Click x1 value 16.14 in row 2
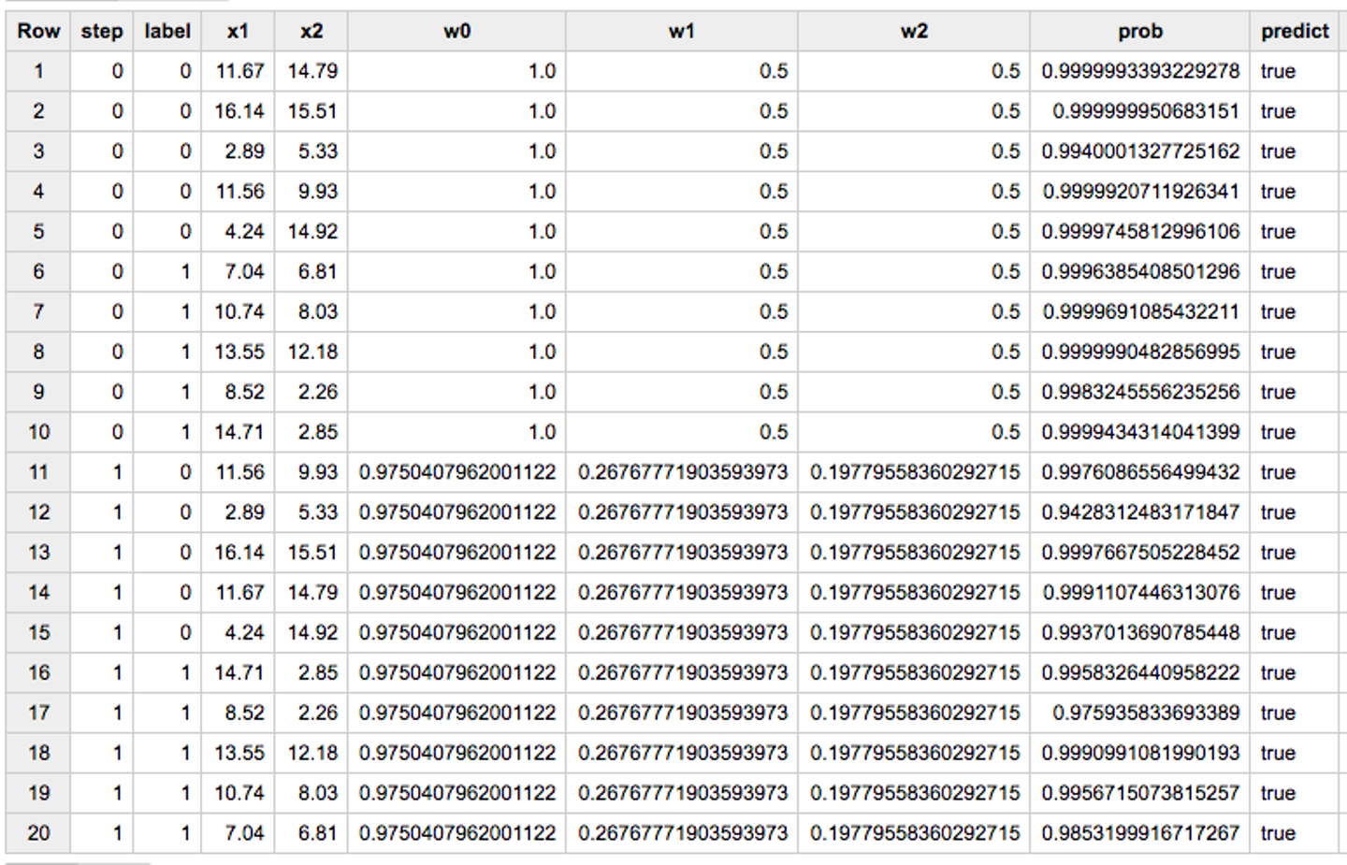The height and width of the screenshot is (865, 1347). [x=239, y=111]
